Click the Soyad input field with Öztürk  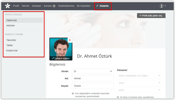[93, 86]
